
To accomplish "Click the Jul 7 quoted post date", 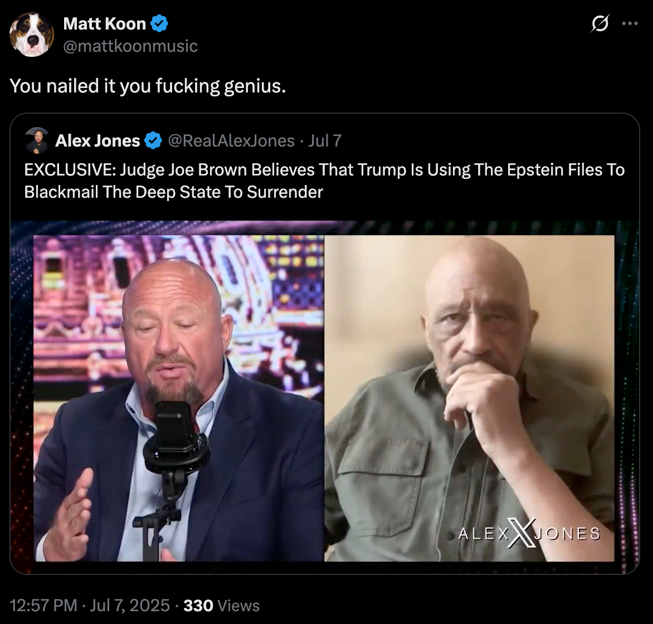I will (325, 141).
